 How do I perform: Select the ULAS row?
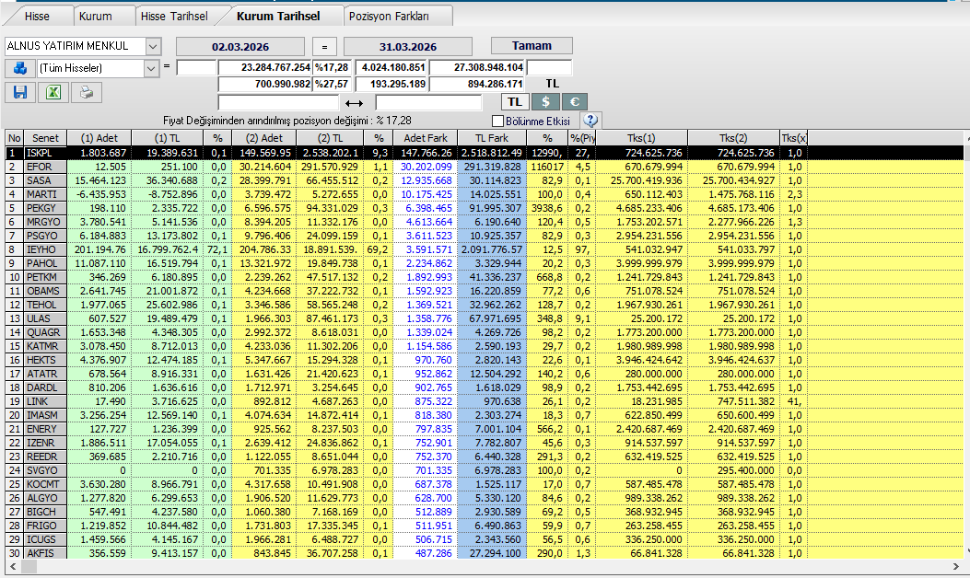[x=485, y=318]
